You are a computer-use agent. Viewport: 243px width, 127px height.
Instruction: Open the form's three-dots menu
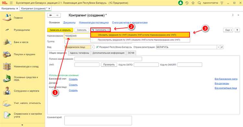pyautogui.click(x=233, y=15)
